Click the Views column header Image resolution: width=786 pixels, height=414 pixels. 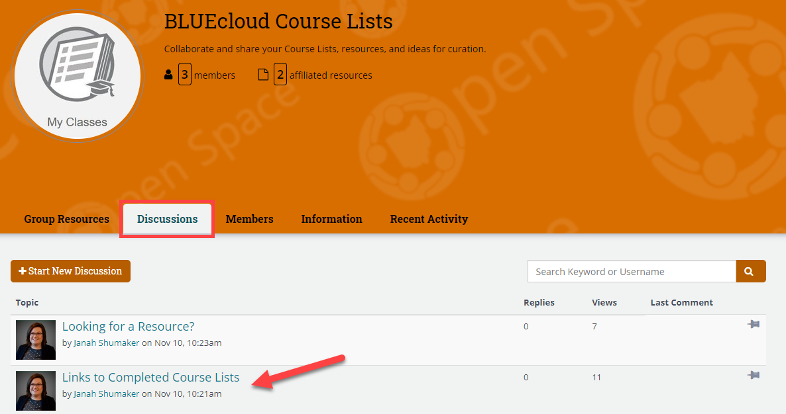[x=604, y=302]
